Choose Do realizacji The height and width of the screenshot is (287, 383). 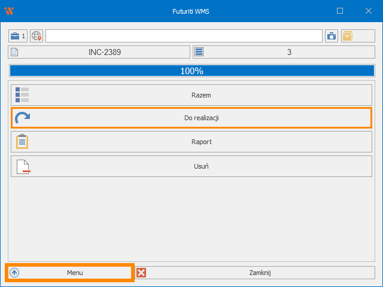coord(200,118)
